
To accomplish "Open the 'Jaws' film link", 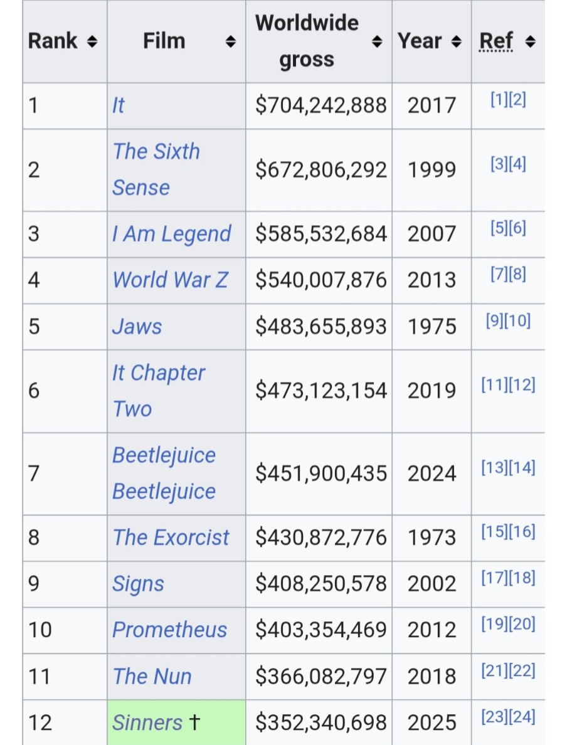I will click(x=137, y=327).
